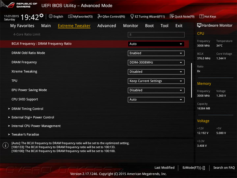The height and width of the screenshot is (178, 237).
Task: Open the EPU Power Saving Mode dropdown
Action: pyautogui.click(x=156, y=90)
